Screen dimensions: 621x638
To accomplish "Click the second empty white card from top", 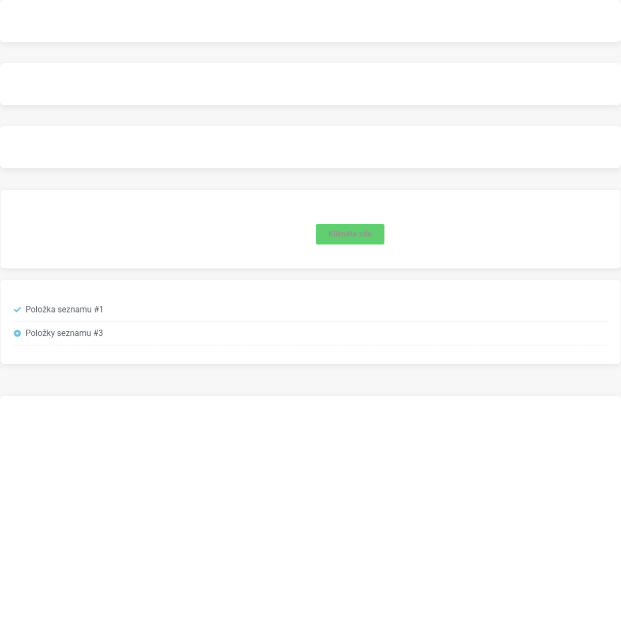I will (x=310, y=84).
